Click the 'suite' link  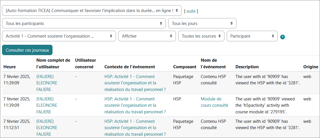[191, 11]
